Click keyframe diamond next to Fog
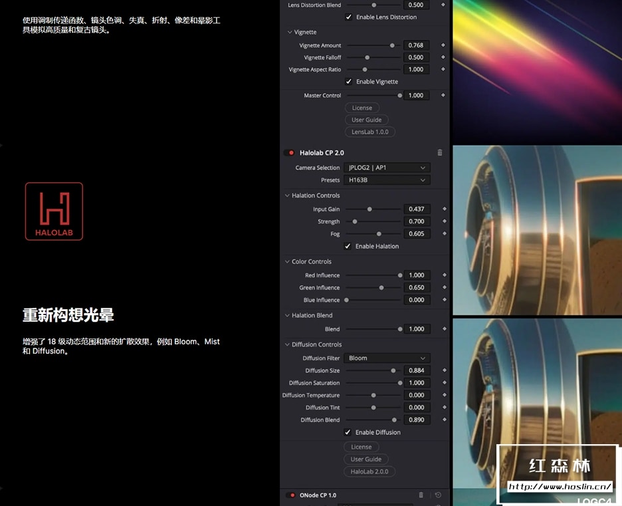Screen dimensions: 622x506 click(x=445, y=233)
